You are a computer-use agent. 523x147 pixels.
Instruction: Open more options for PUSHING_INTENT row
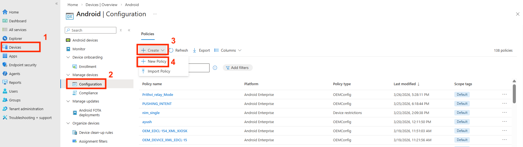pyautogui.click(x=504, y=104)
